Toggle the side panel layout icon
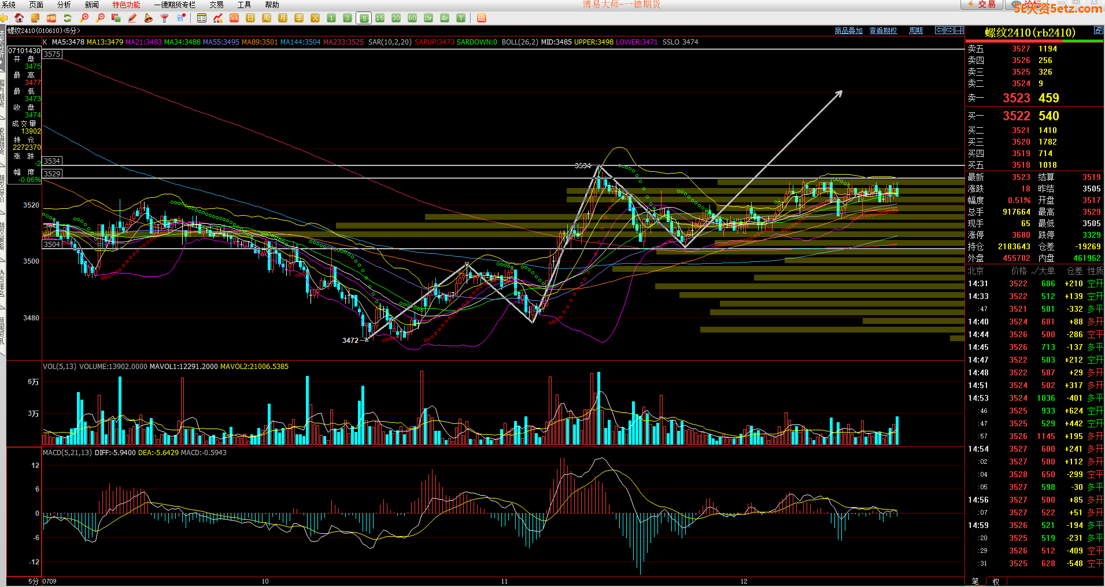The height and width of the screenshot is (587, 1105). click(x=959, y=30)
